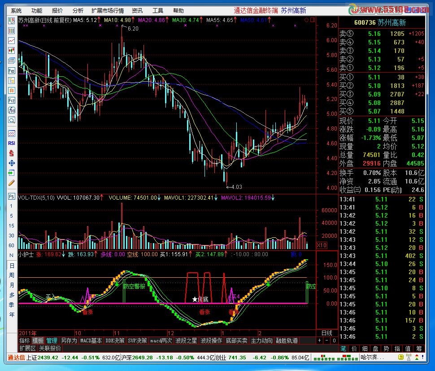Click the red split-window icon above chart

[x=313, y=20]
